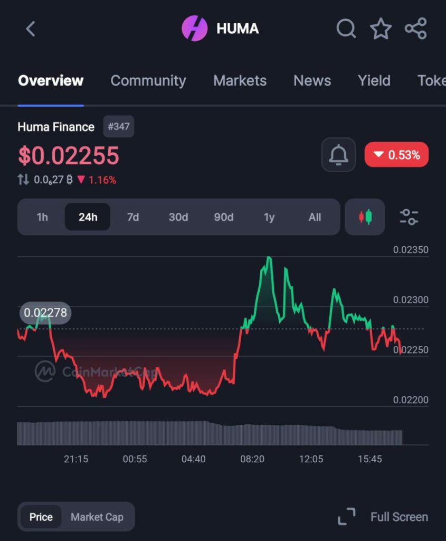Tap the 21:15 time axis label

(x=76, y=459)
